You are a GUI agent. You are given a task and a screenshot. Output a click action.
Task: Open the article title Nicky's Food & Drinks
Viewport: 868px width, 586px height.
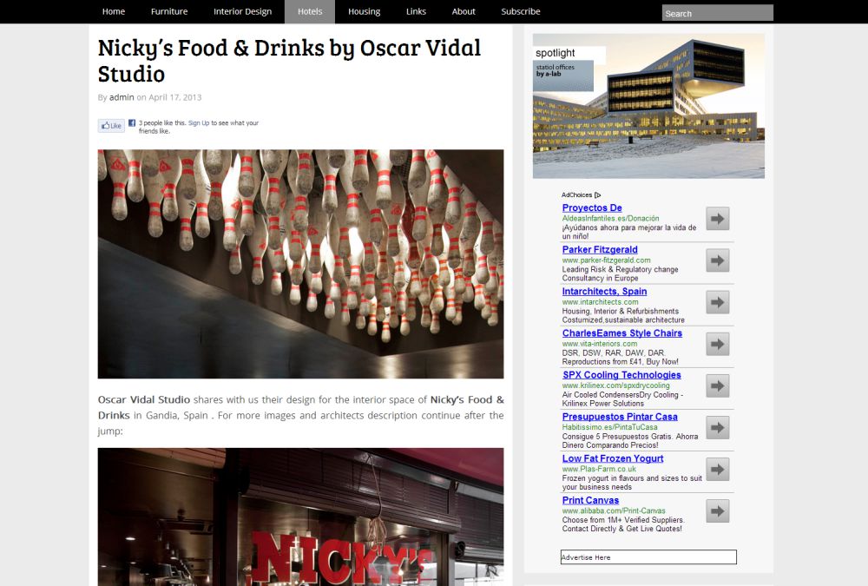(289, 60)
